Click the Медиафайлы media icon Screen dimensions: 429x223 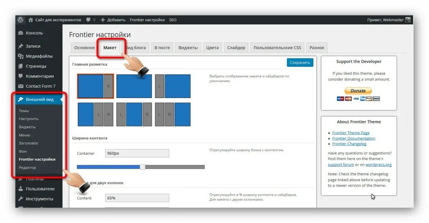point(21,56)
